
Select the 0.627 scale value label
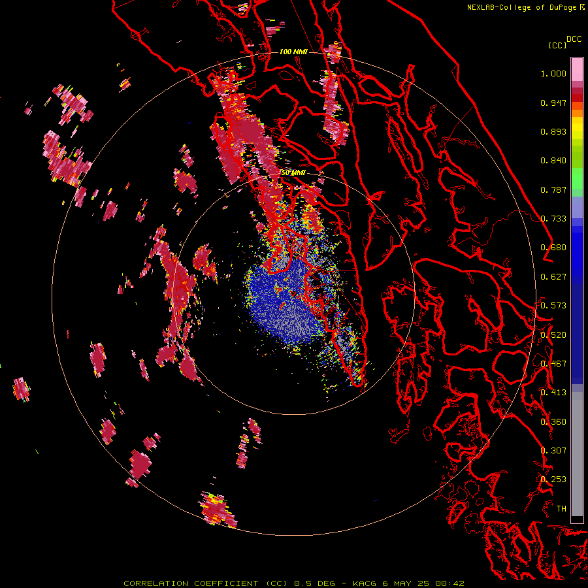pos(553,277)
